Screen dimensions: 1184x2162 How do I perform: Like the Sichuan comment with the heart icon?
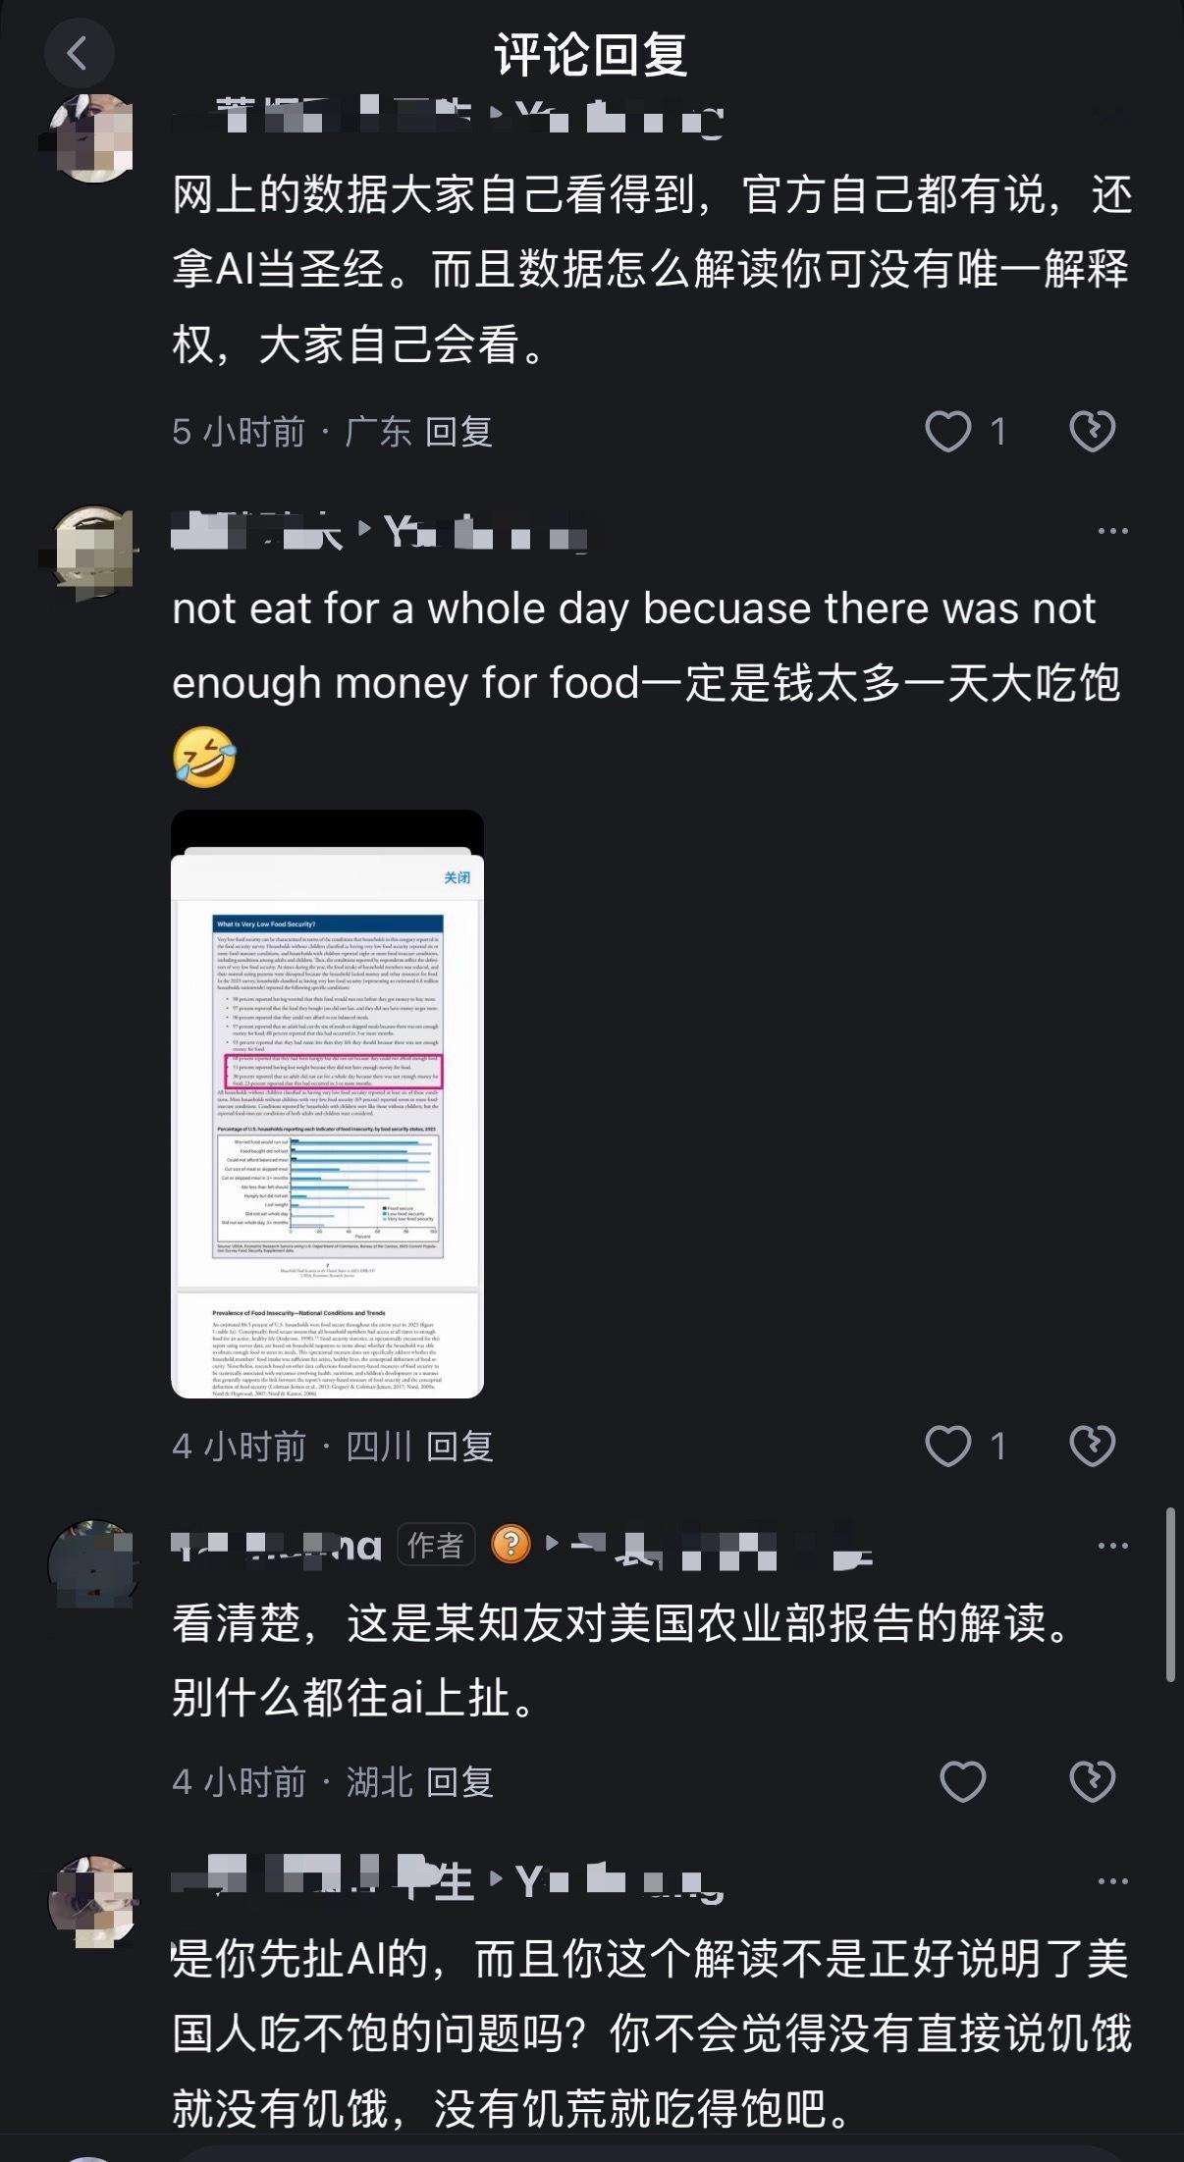pos(947,1446)
